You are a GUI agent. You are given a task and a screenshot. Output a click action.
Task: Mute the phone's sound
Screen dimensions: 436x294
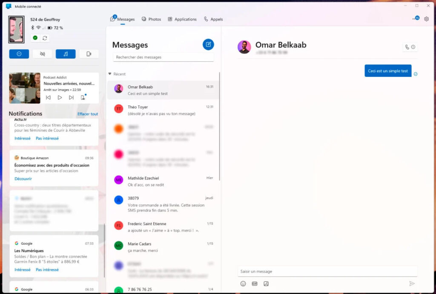[42, 54]
